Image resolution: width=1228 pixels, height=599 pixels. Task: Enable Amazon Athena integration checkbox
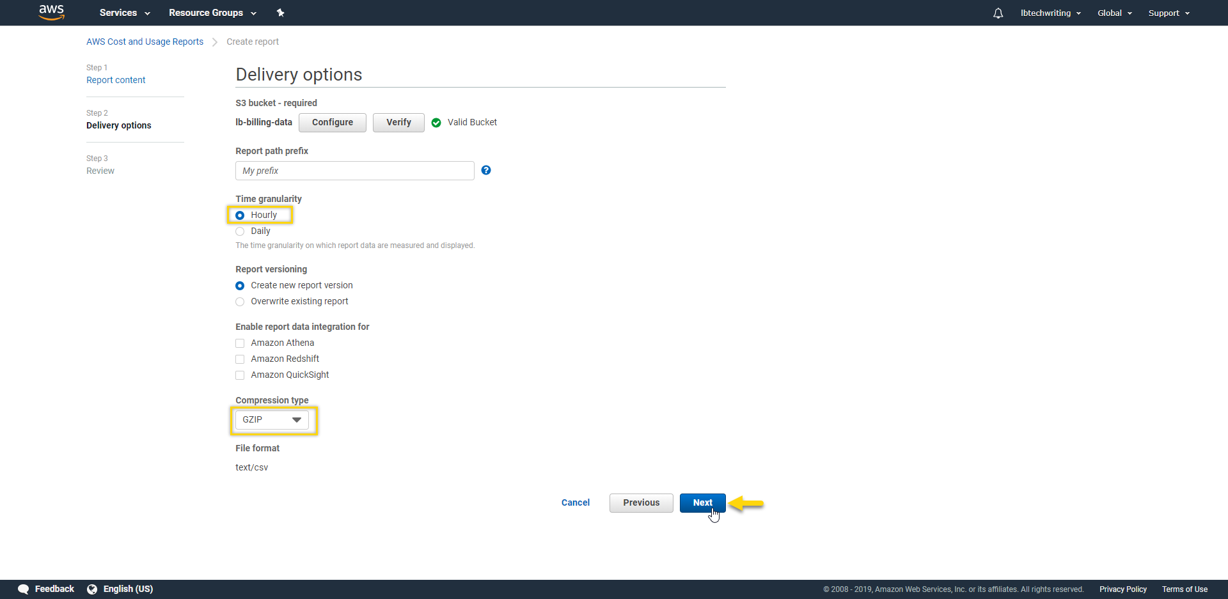pyautogui.click(x=240, y=343)
